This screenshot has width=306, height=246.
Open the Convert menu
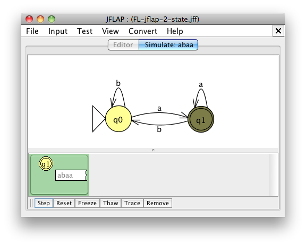point(143,31)
